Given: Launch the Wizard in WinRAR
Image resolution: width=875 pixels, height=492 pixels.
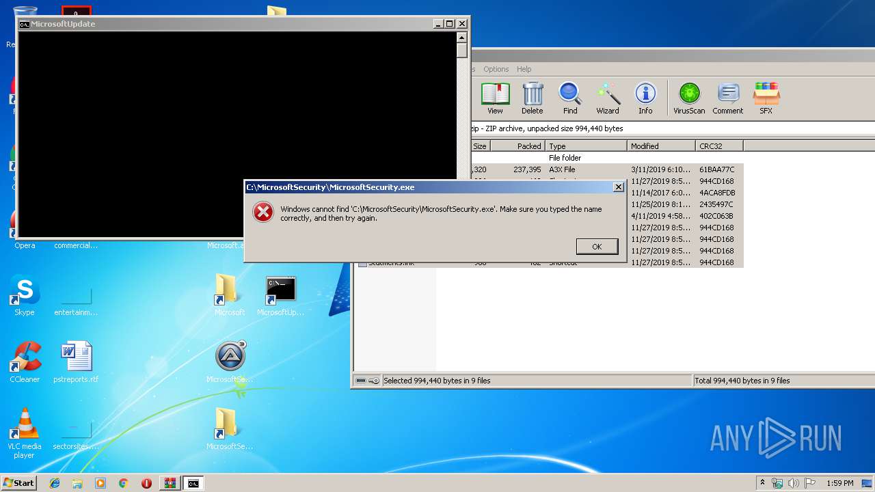Looking at the screenshot, I should pos(607,98).
